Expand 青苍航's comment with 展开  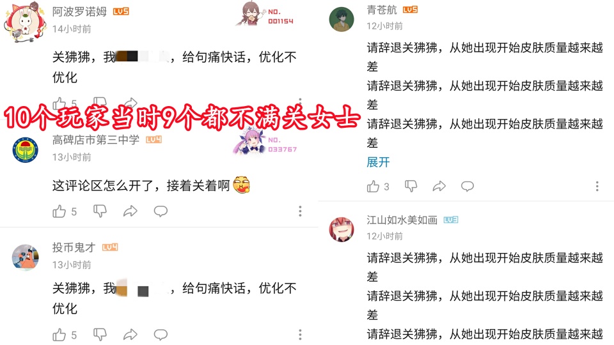378,162
